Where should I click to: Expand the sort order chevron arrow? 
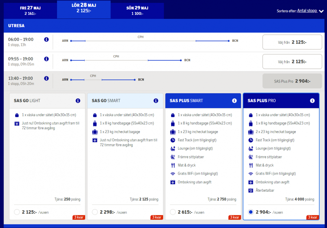coord(321,11)
